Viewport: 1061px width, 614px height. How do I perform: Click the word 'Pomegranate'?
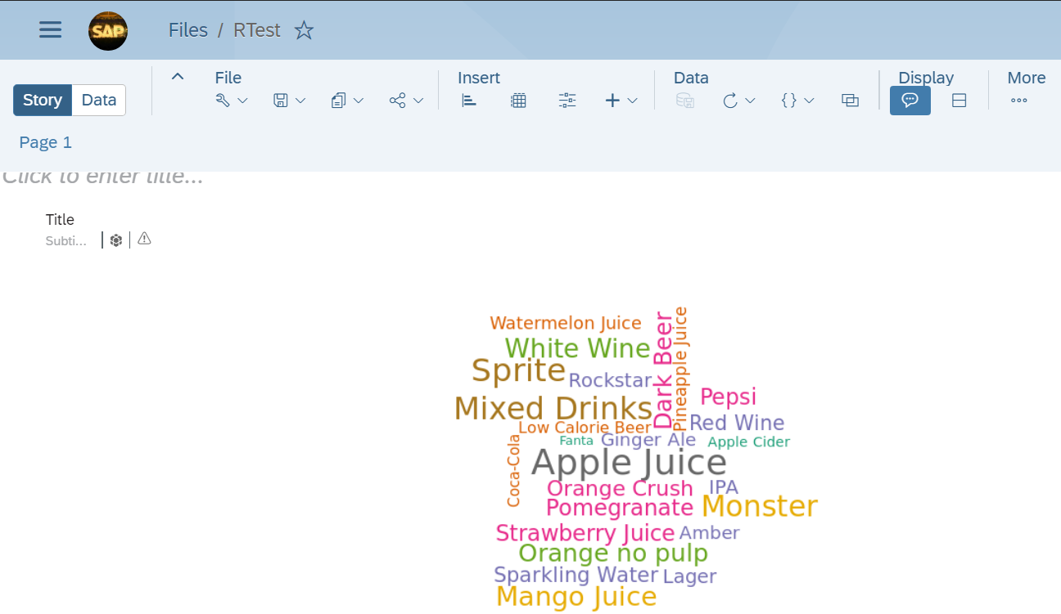click(620, 508)
